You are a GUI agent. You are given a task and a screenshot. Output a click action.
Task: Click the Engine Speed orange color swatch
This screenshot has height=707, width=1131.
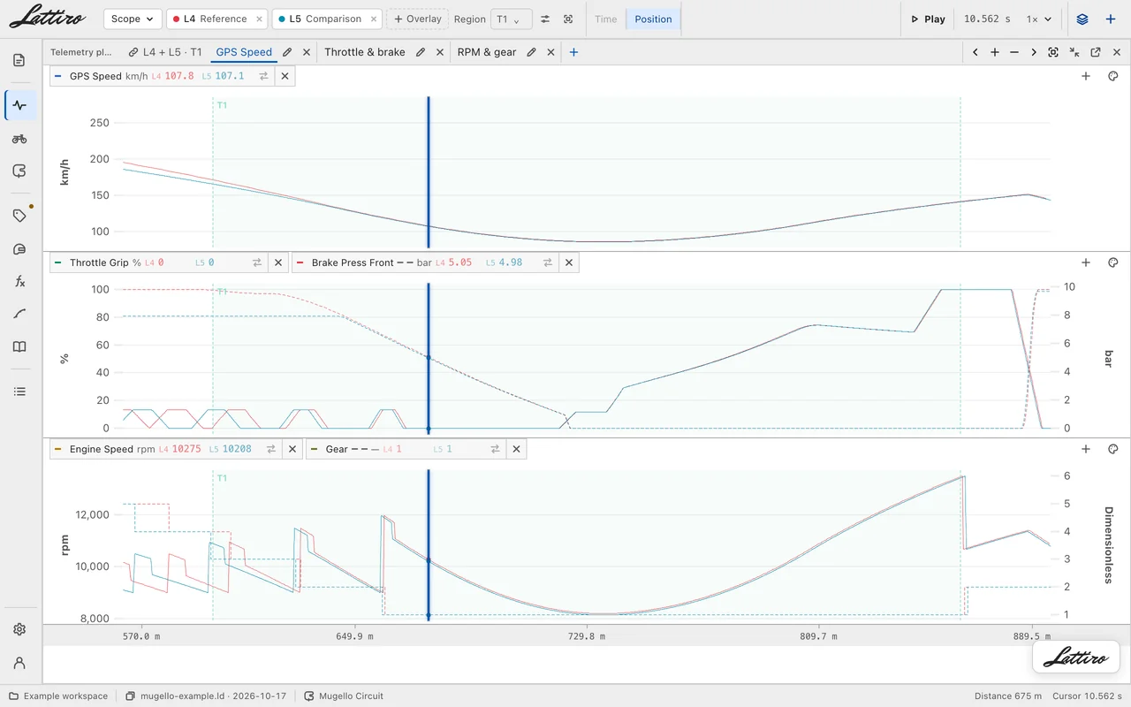pyautogui.click(x=58, y=449)
